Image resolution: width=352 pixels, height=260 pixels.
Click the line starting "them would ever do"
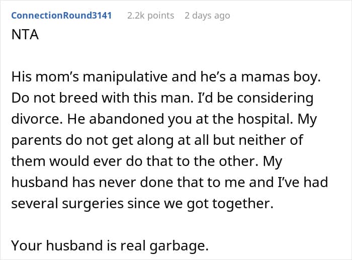[x=147, y=161]
